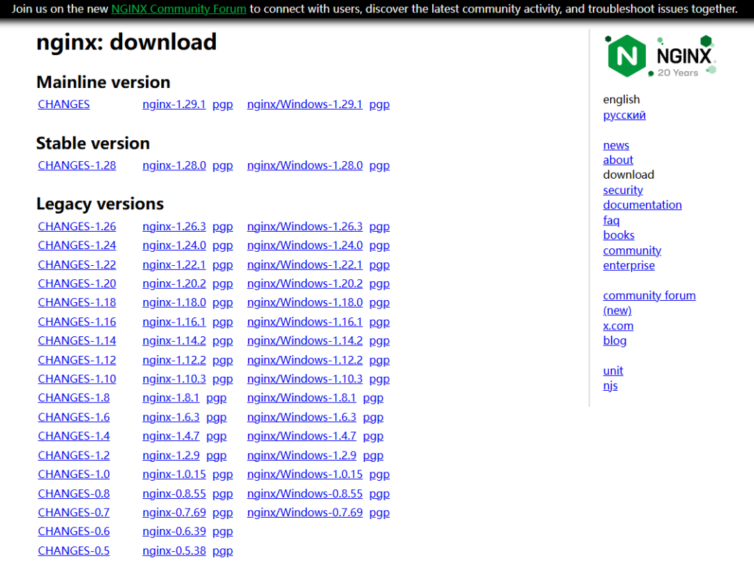Open the nginx blog link

coord(614,340)
